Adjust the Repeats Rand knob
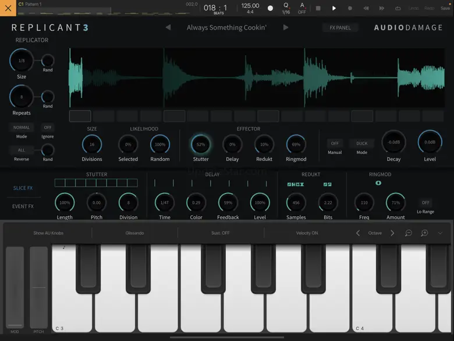This screenshot has width=454, height=341. [48, 97]
